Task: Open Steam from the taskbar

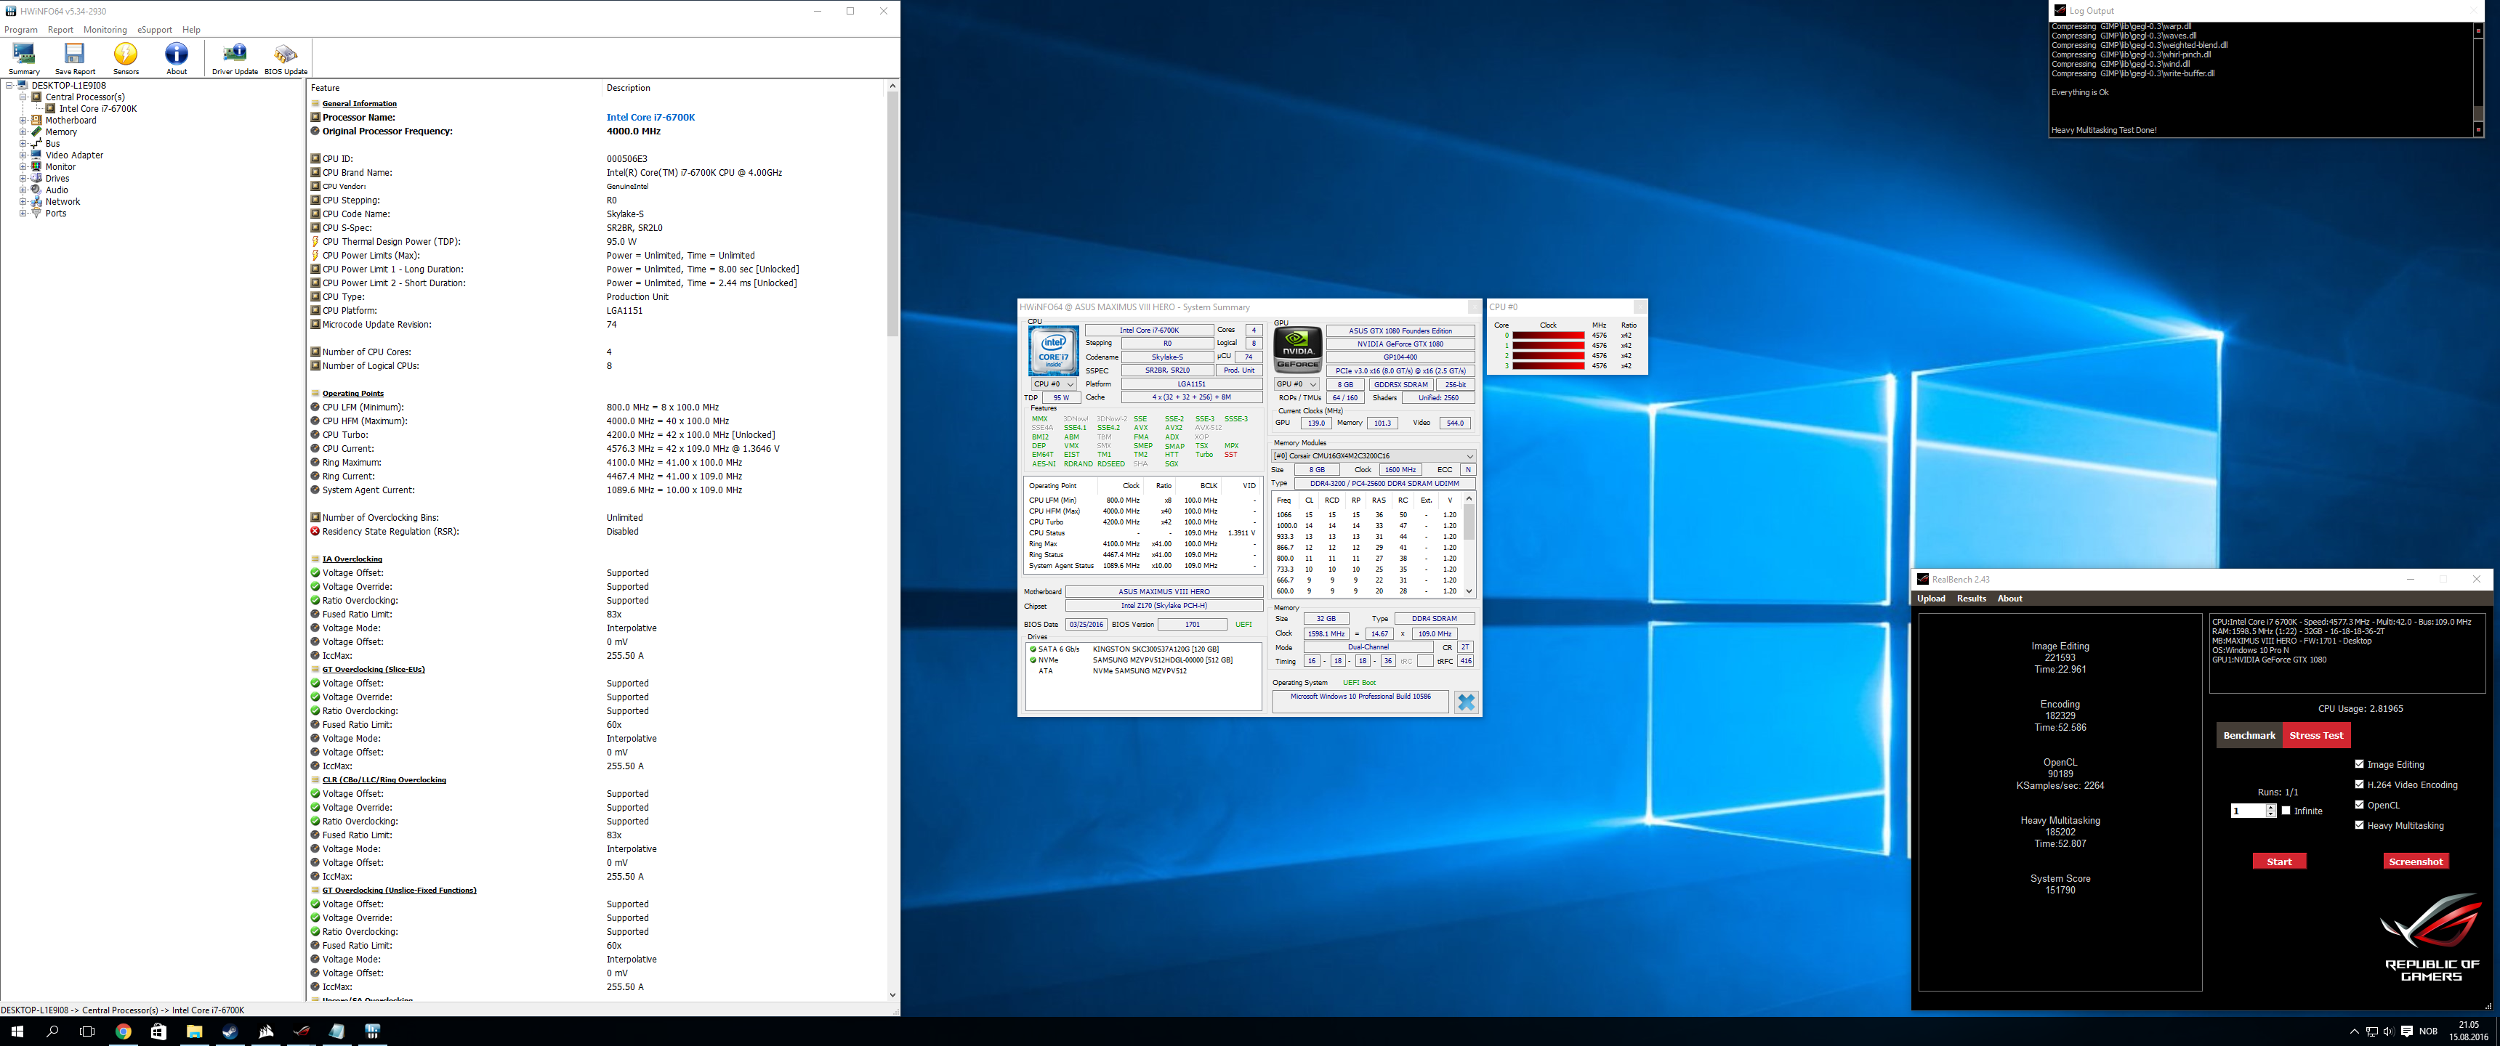Action: point(230,1031)
